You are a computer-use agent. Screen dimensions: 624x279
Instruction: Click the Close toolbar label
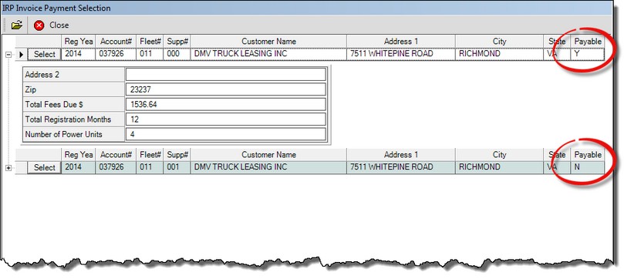pos(59,25)
